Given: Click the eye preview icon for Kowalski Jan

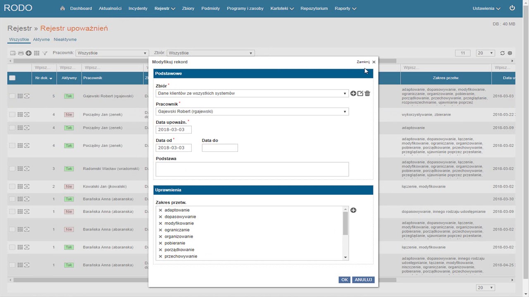Looking at the screenshot, I should (27, 187).
